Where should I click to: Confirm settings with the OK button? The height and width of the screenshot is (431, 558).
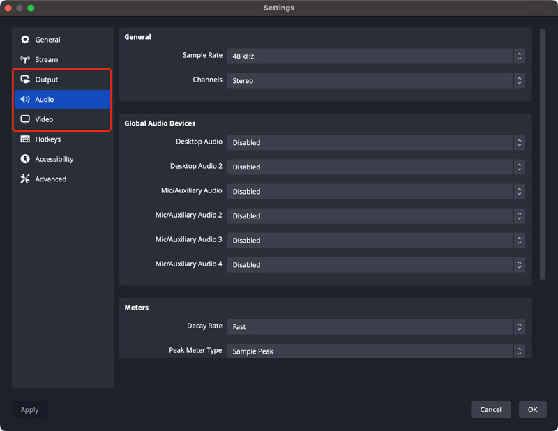[x=532, y=409]
